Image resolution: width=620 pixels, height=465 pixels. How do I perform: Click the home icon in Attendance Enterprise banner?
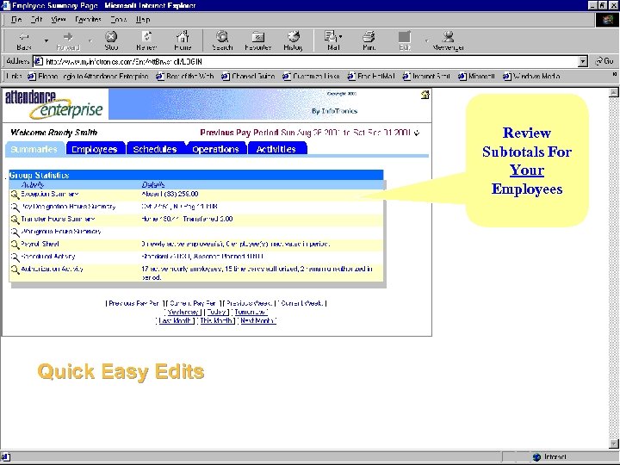[425, 95]
